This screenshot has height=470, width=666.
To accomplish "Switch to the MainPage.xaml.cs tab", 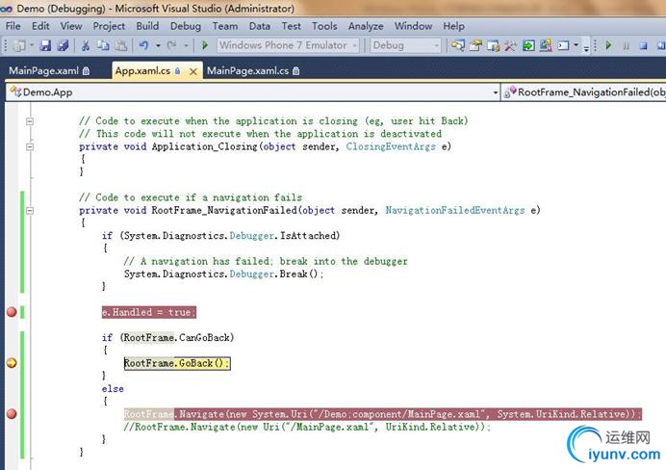I will [x=247, y=70].
